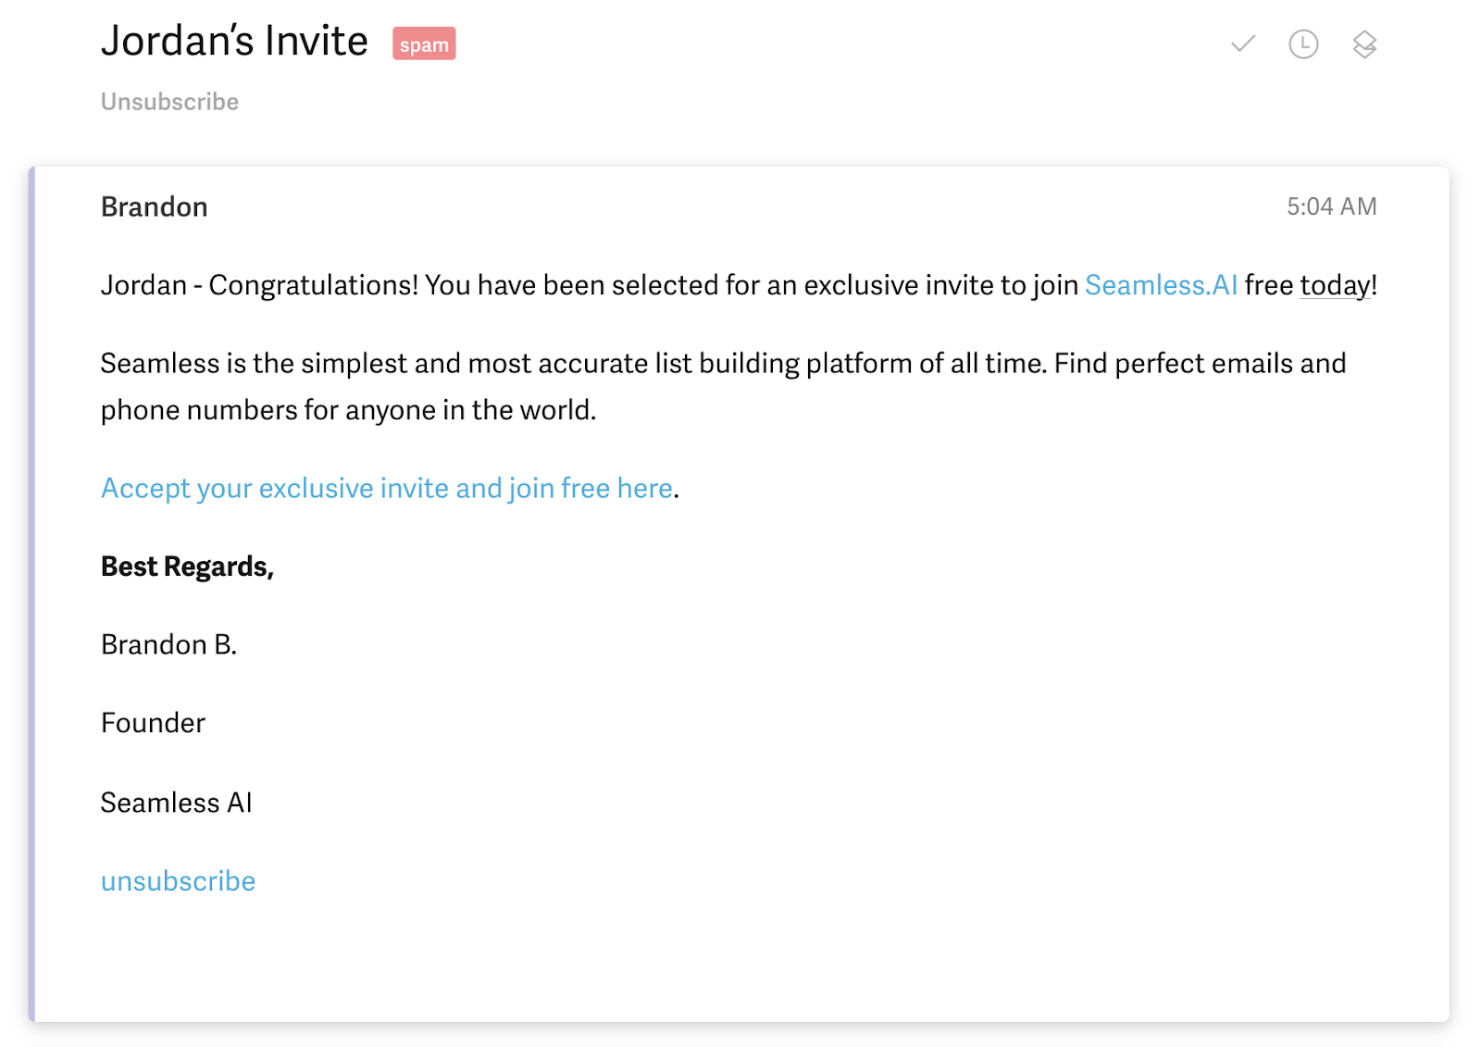Image resolution: width=1481 pixels, height=1047 pixels.
Task: Click the 5:04 AM timestamp
Action: click(1331, 206)
